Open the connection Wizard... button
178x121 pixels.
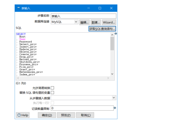pos(109,22)
